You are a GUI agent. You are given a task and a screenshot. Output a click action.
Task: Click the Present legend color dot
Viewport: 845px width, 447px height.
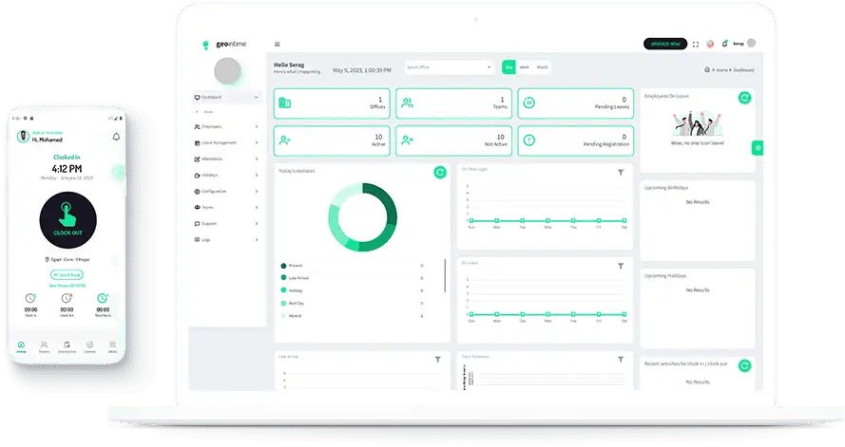click(283, 266)
